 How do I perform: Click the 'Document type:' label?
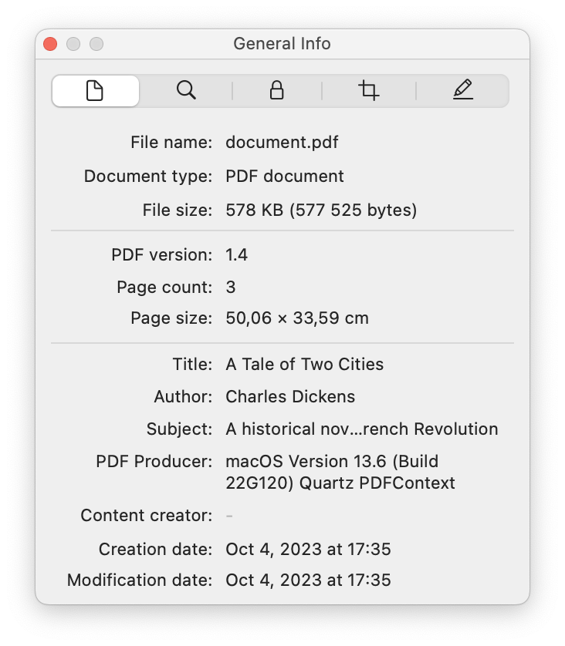[148, 177]
